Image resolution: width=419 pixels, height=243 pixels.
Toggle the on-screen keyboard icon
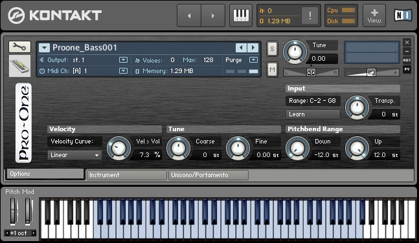241,16
